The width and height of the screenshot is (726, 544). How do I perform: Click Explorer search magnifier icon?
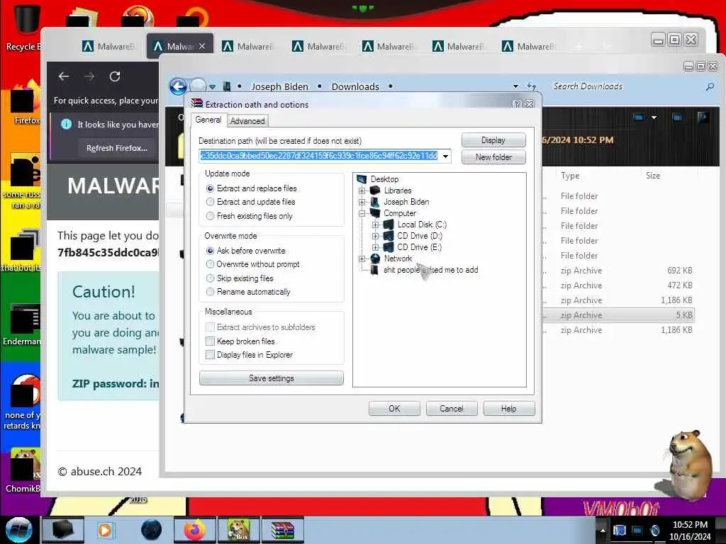(709, 86)
